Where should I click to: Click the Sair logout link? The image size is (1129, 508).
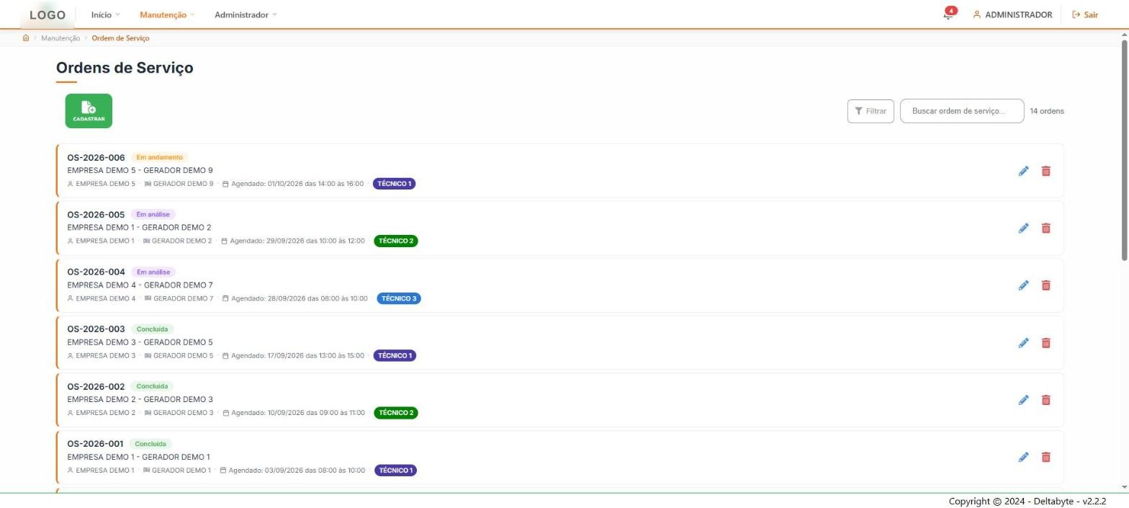pos(1085,14)
